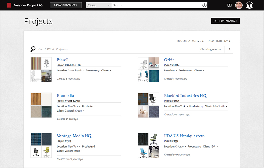Click the Bluebird brown-blue carpet thumbnail
The height and width of the screenshot is (168, 264).
[143, 99]
